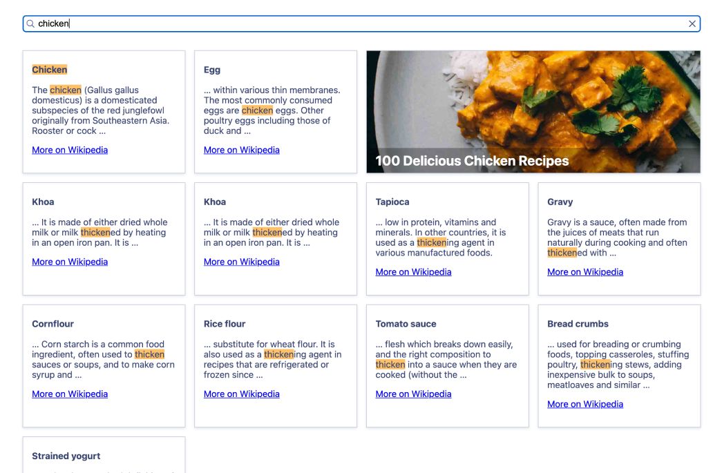Click the Gravy result card heading
Image resolution: width=722 pixels, height=473 pixels.
pyautogui.click(x=560, y=202)
